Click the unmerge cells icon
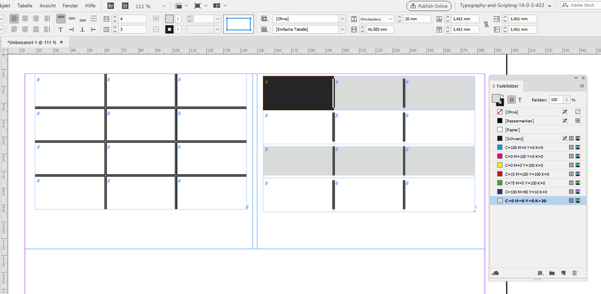The height and width of the screenshot is (294, 601). coord(156,29)
